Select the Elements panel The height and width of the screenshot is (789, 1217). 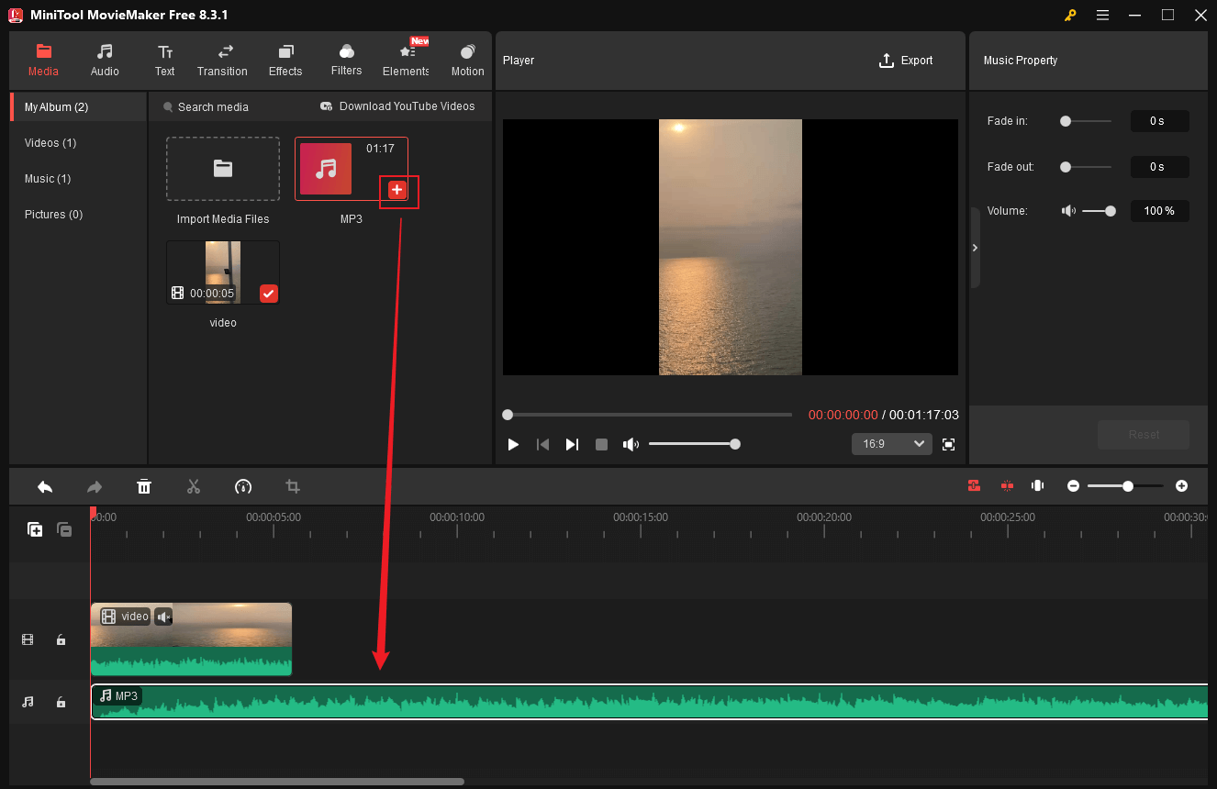[405, 60]
